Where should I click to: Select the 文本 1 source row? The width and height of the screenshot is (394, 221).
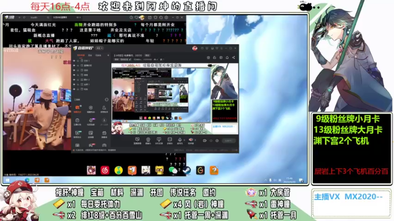click(x=91, y=60)
